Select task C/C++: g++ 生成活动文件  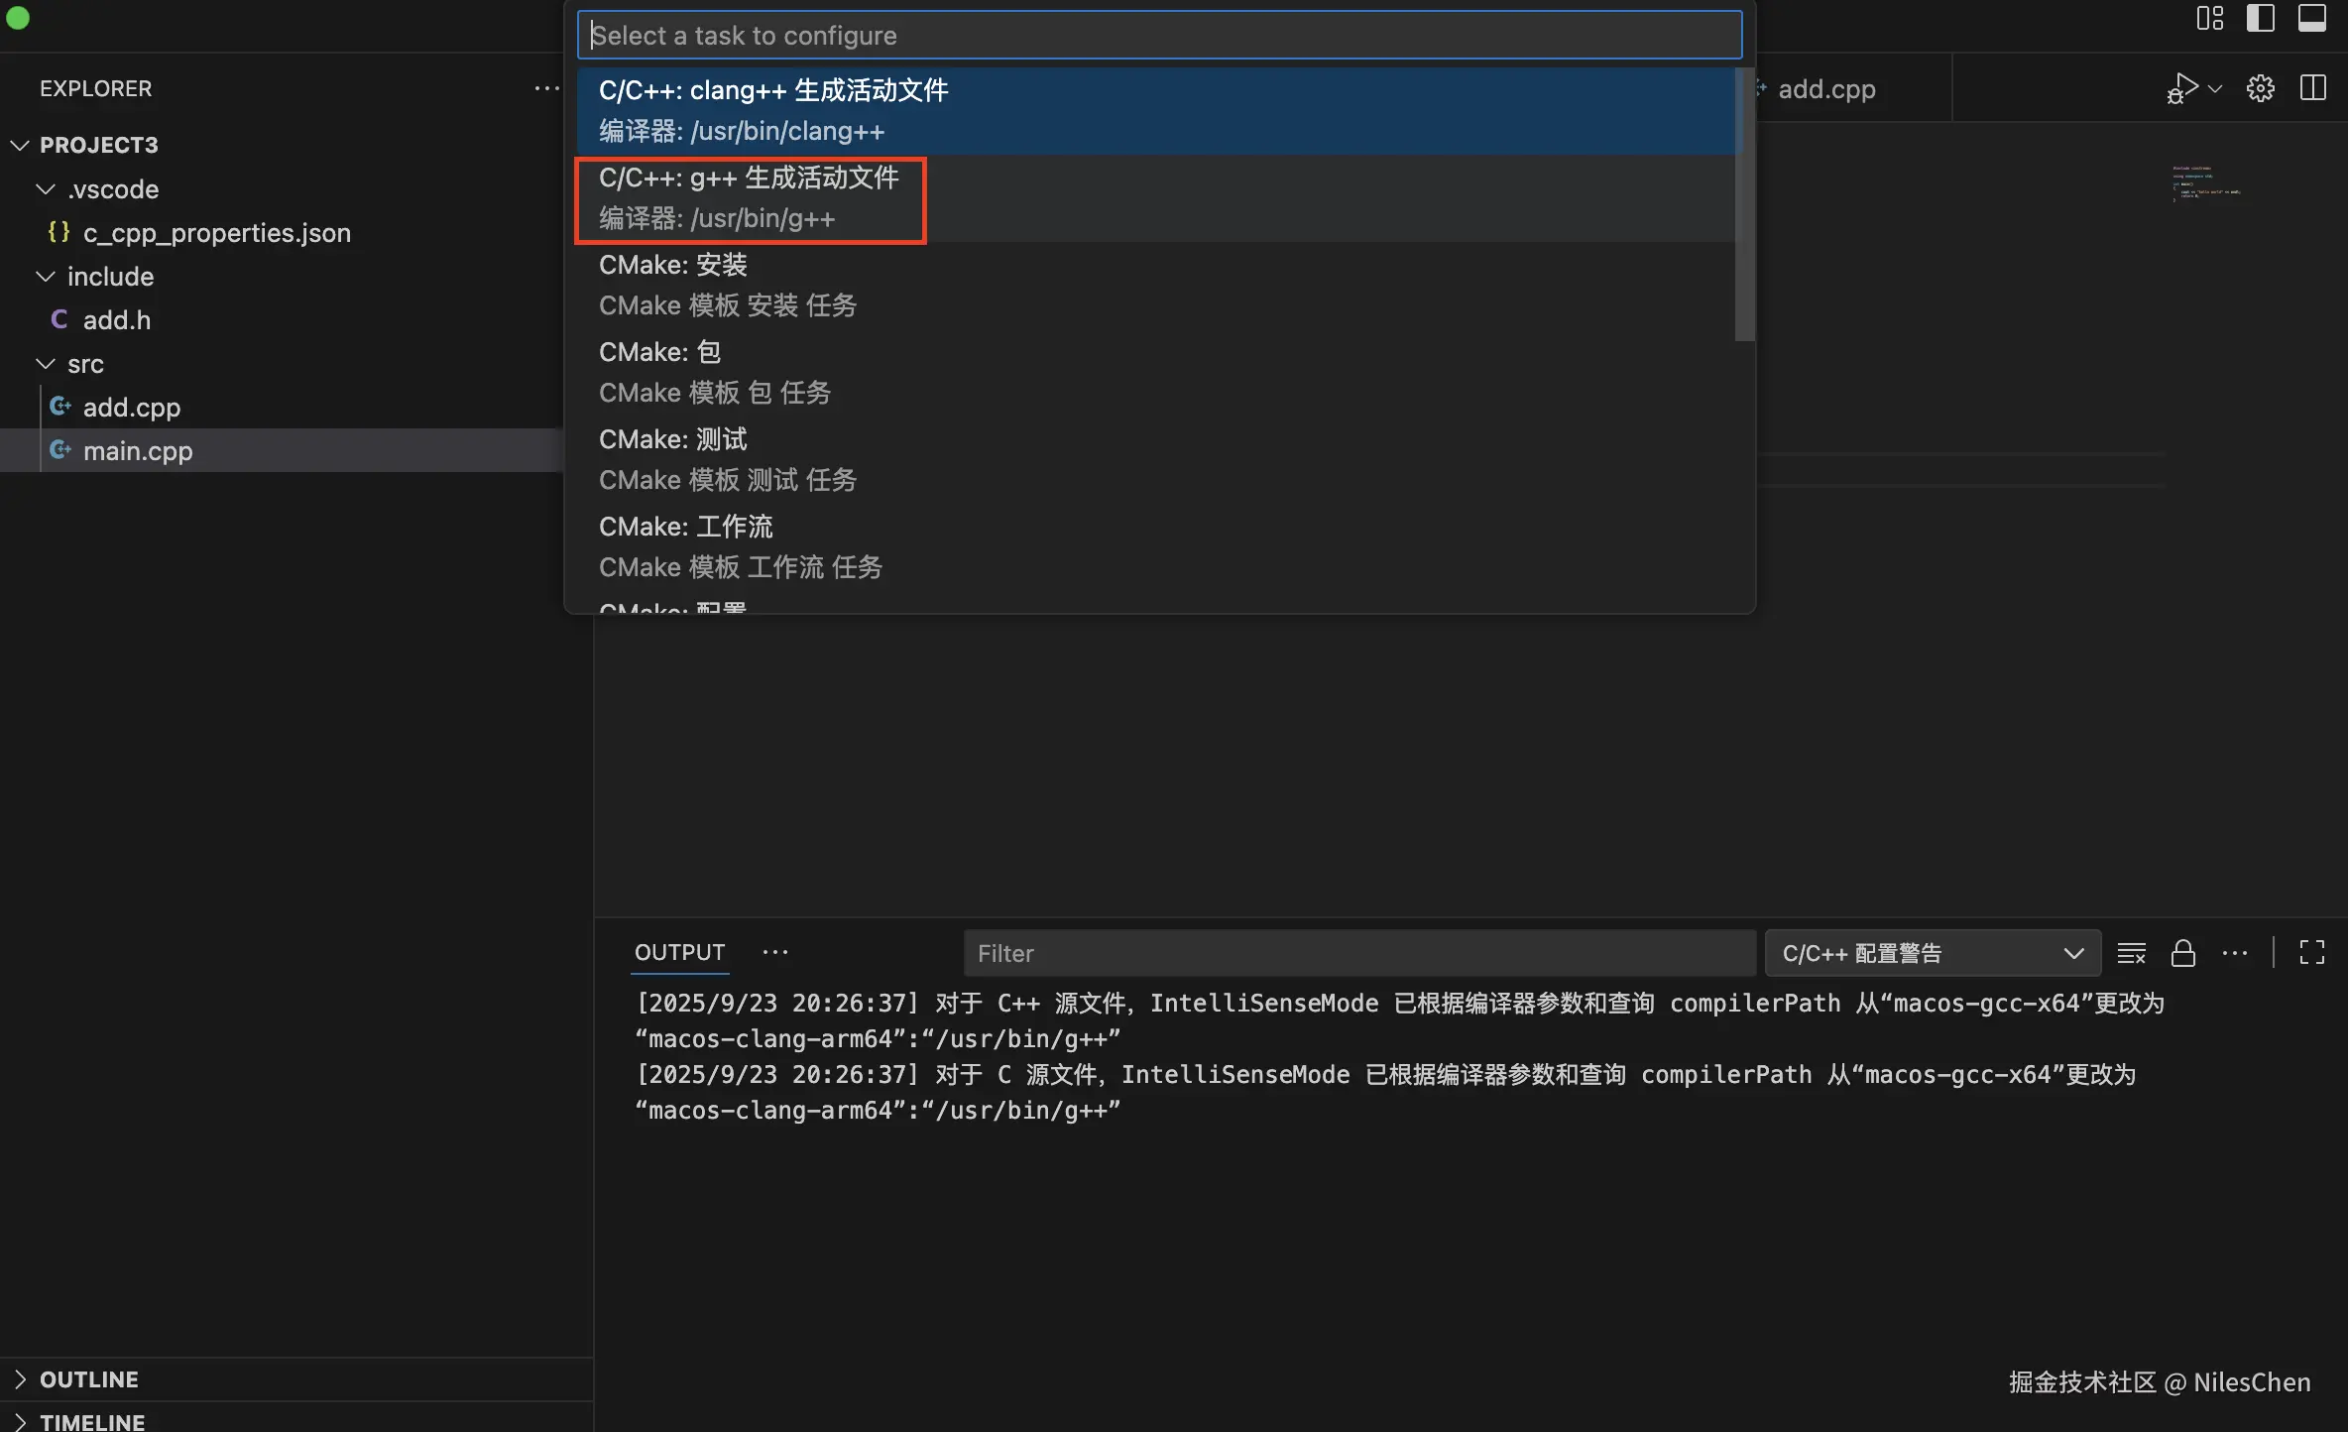click(749, 198)
